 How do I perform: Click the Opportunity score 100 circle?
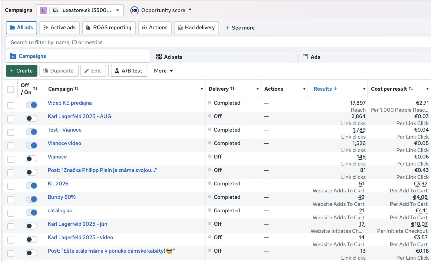(x=134, y=10)
